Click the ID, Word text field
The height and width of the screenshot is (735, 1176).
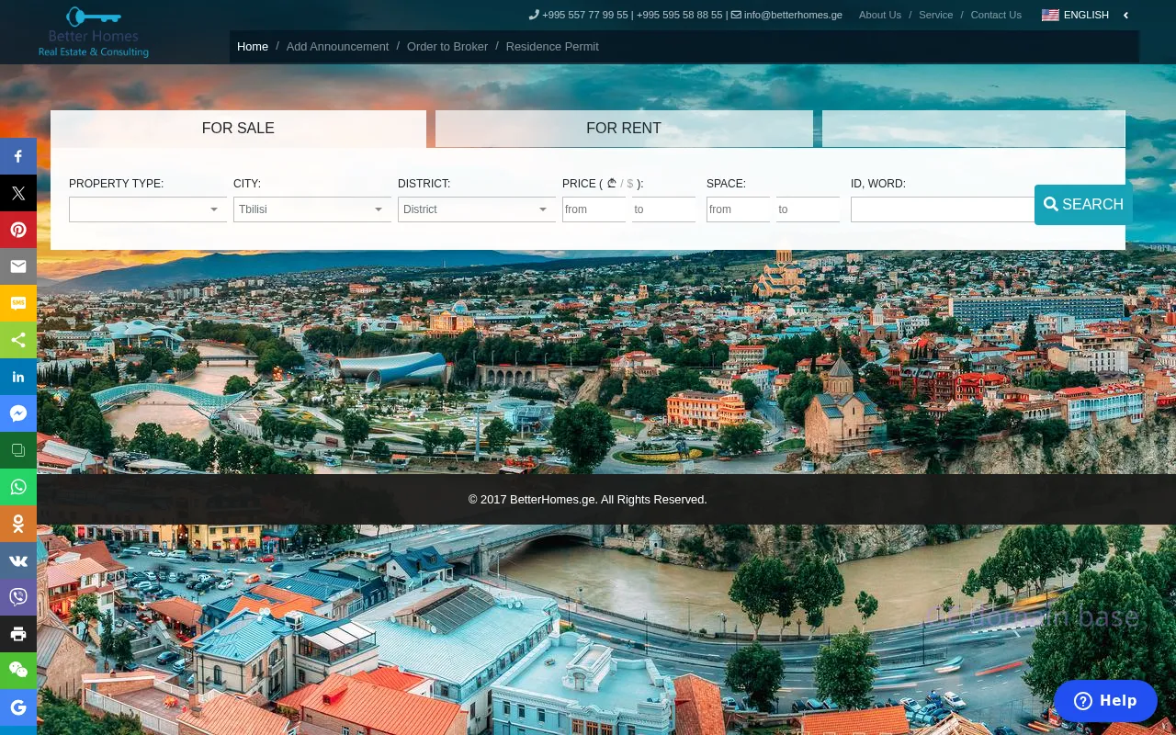tap(942, 209)
